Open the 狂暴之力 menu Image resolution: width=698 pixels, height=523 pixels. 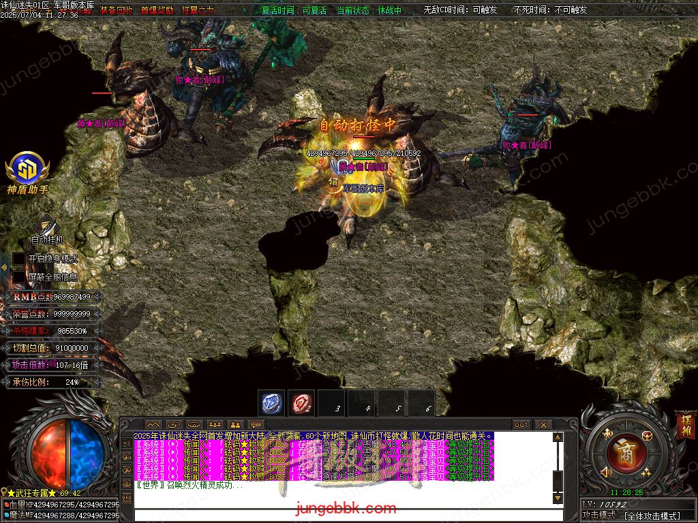pos(198,10)
